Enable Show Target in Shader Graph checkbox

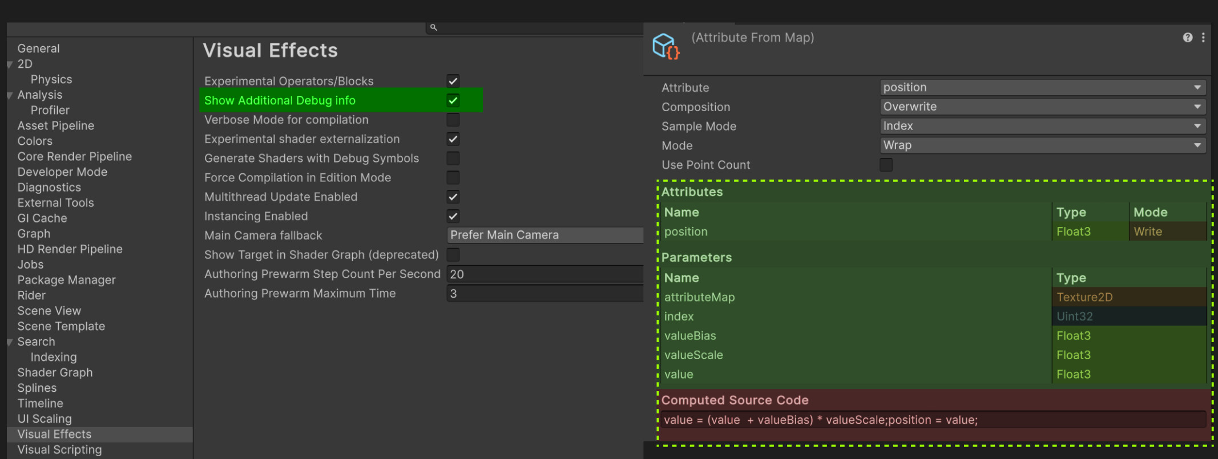pyautogui.click(x=453, y=255)
